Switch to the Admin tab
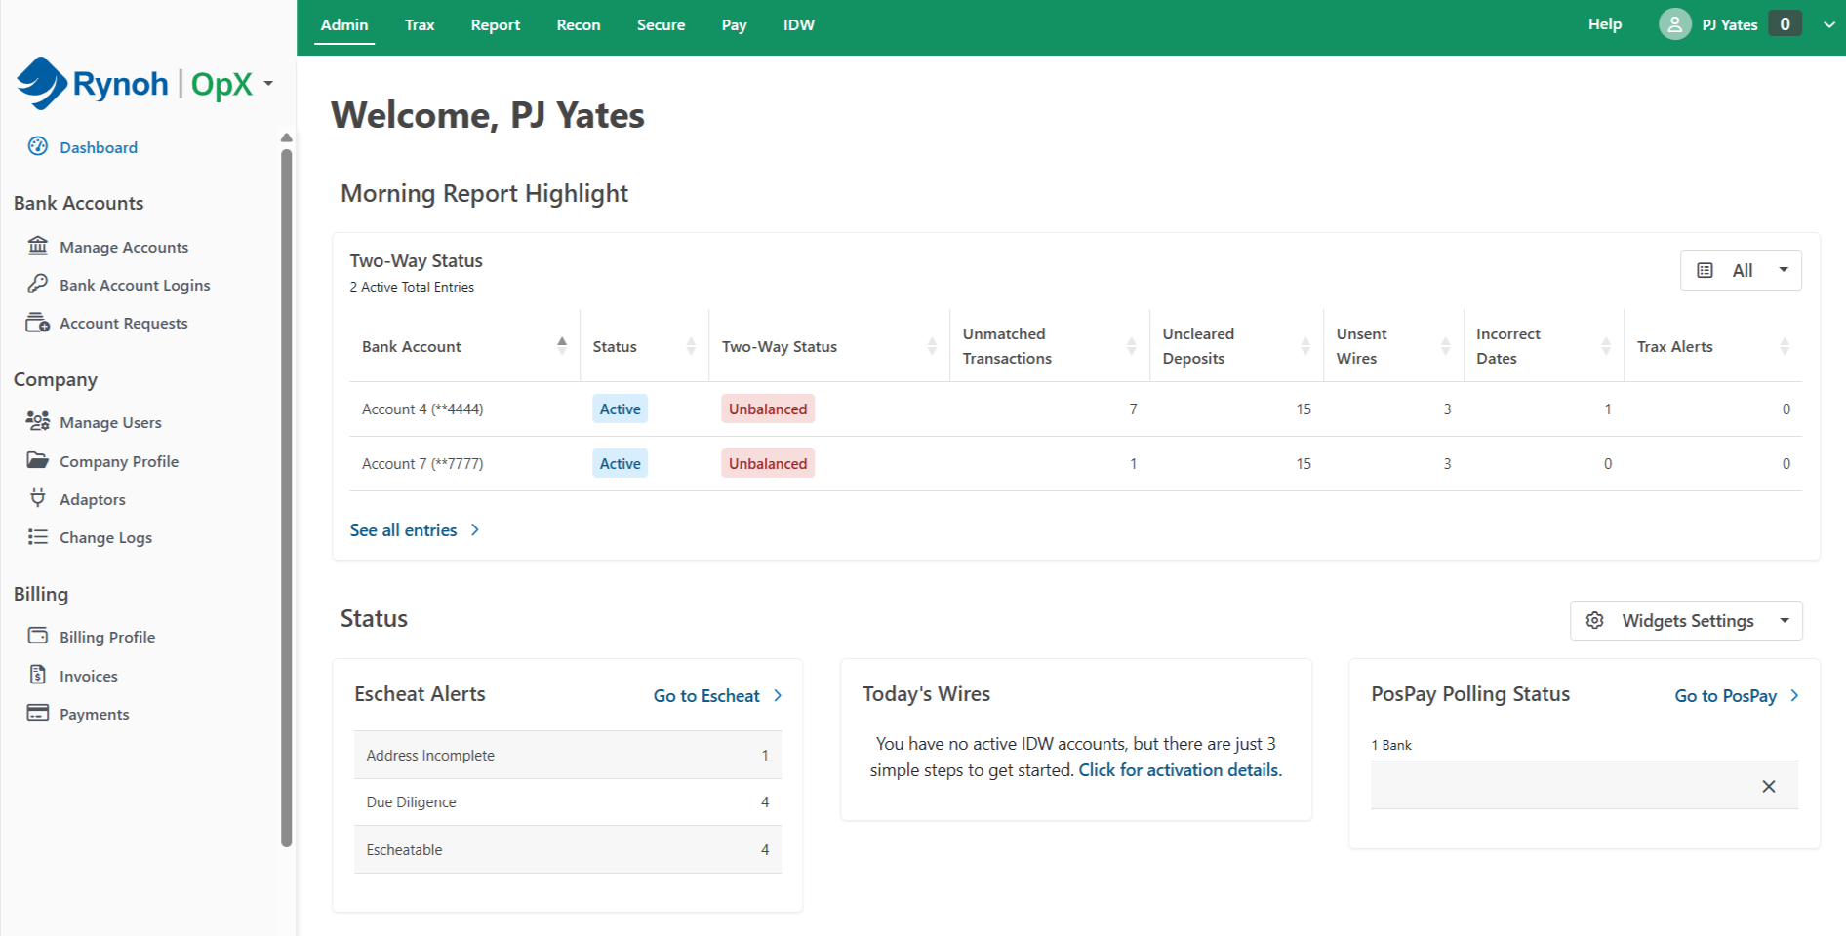Image resolution: width=1846 pixels, height=936 pixels. pos(344,25)
